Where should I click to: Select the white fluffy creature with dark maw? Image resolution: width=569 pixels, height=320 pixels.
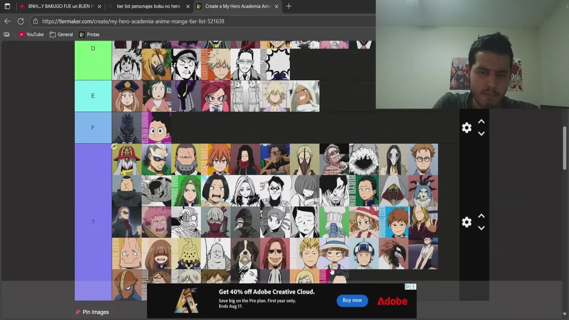pyautogui.click(x=364, y=159)
